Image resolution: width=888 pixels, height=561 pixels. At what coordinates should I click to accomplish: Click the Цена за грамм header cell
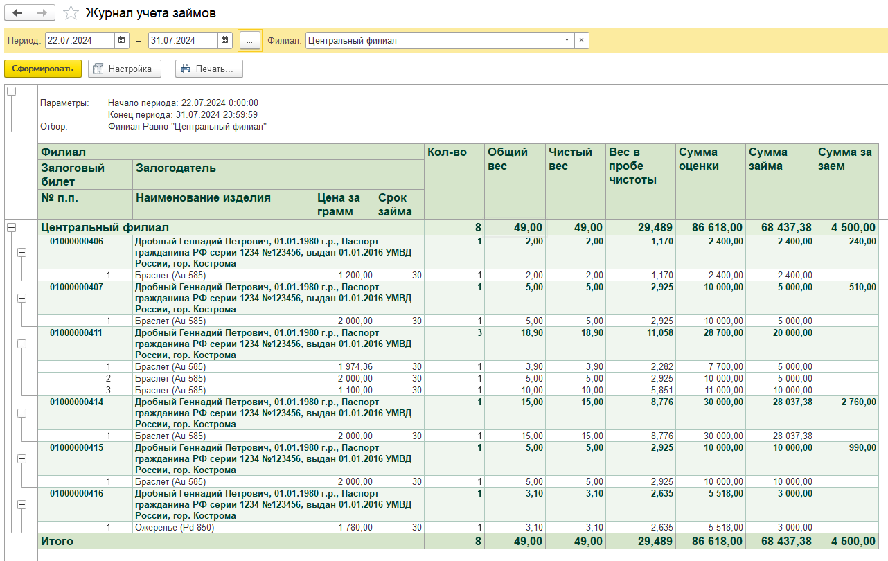[x=344, y=204]
